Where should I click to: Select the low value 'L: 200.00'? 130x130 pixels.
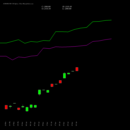[67, 9]
